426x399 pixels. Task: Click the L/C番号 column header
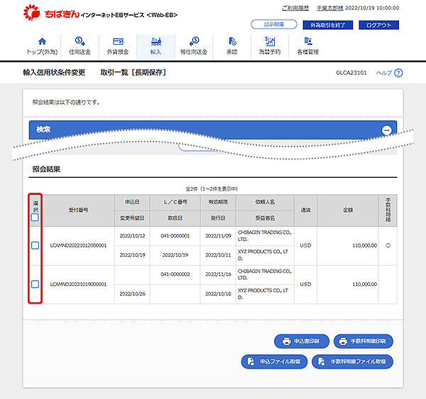click(x=175, y=202)
